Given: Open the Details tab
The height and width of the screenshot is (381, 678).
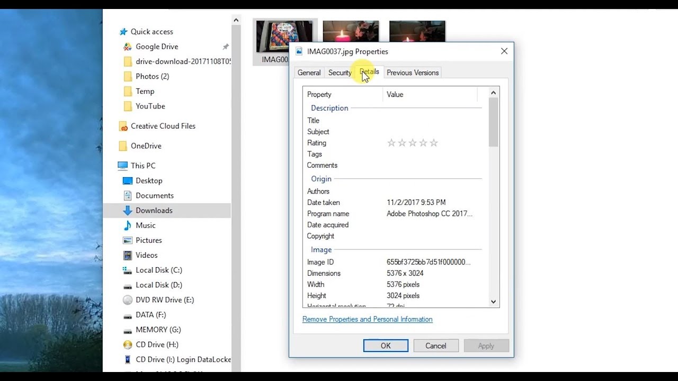Looking at the screenshot, I should click(369, 72).
